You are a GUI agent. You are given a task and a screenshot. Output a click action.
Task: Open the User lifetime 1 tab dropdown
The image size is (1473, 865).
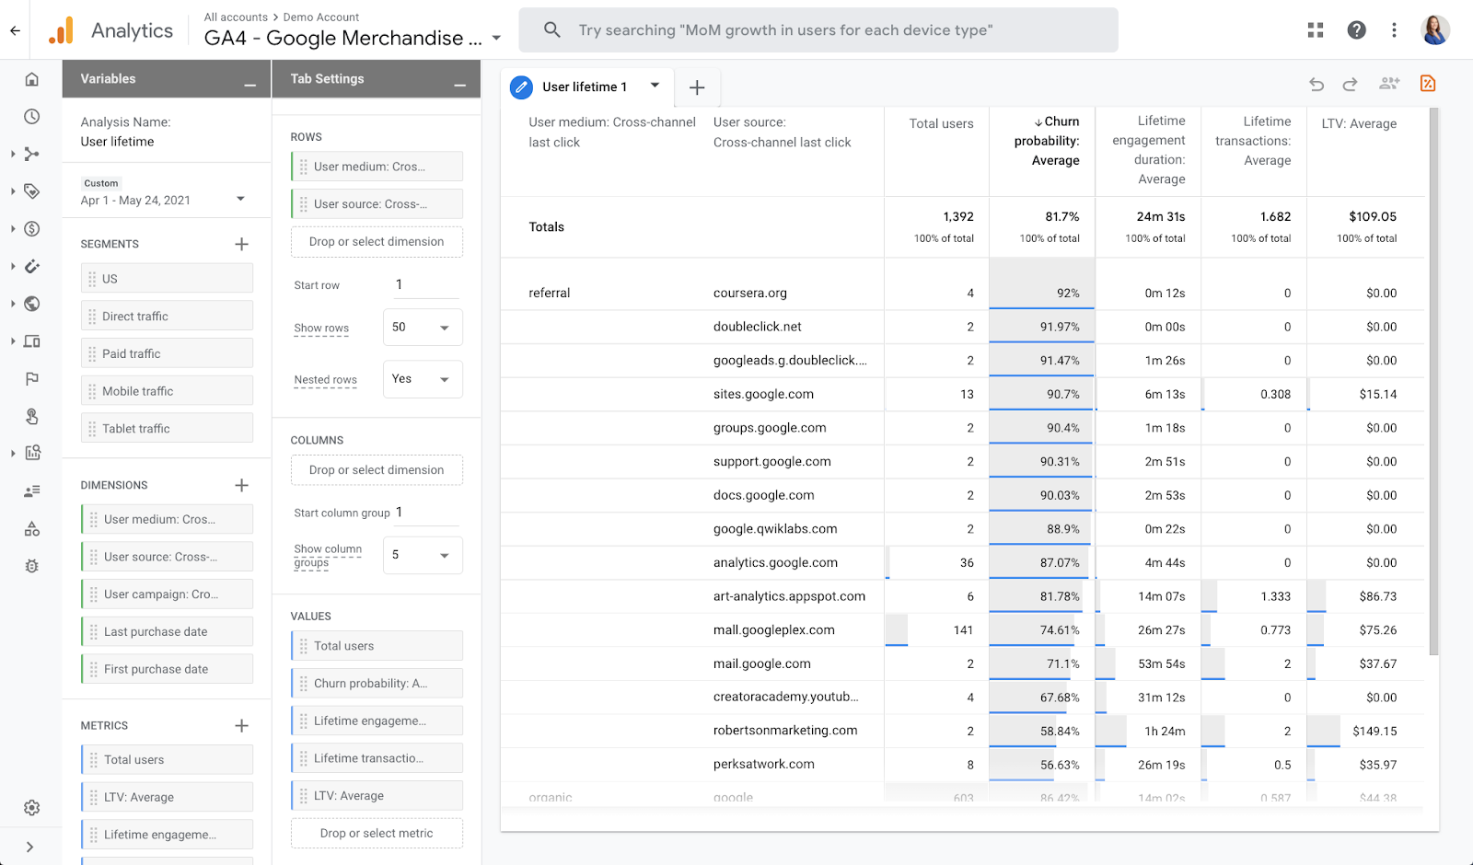(x=655, y=86)
